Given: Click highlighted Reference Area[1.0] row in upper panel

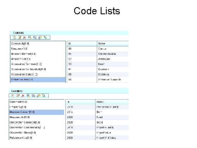Looking at the screenshot, I should pos(38,80).
